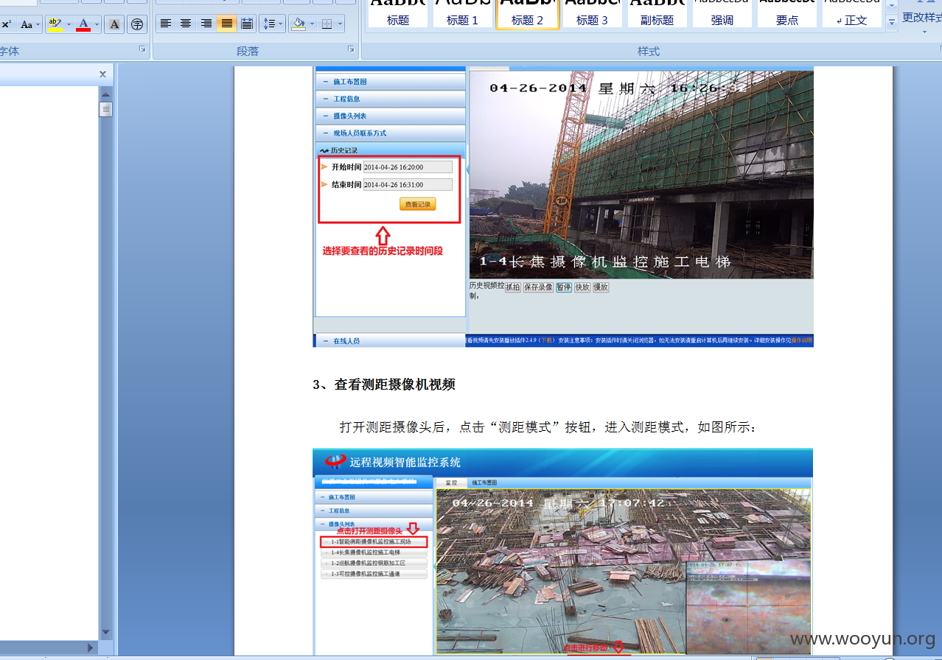This screenshot has width=942, height=660.
Task: Apply the 标题 2 style
Action: pos(528,13)
